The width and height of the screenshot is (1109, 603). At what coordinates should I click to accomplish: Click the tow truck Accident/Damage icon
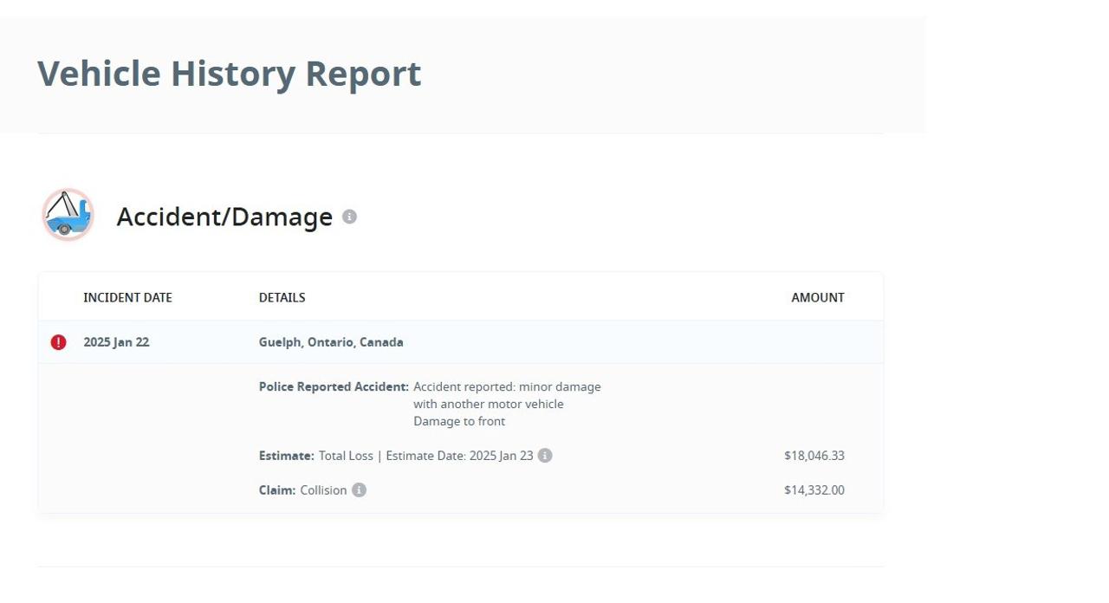[68, 215]
